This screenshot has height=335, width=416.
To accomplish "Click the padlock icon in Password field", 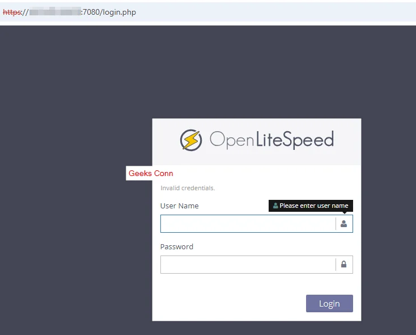I will [x=343, y=264].
